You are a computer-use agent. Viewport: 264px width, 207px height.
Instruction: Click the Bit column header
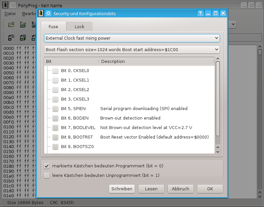coord(71,62)
